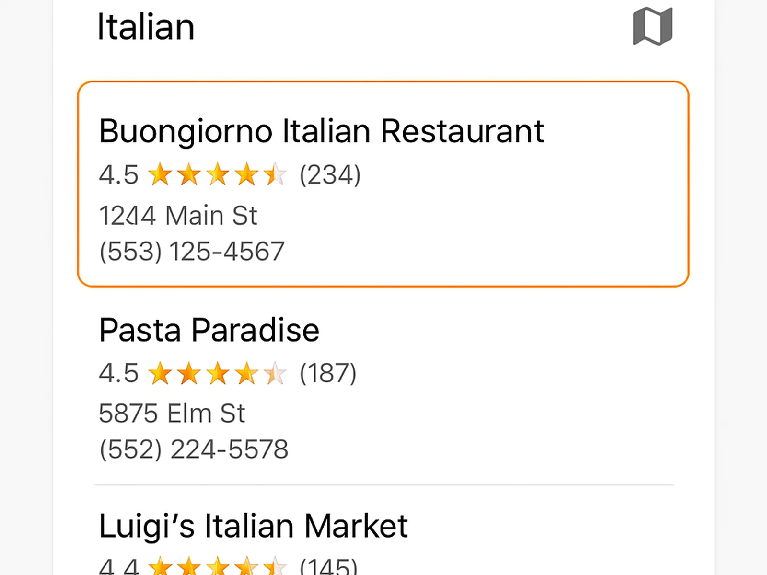The height and width of the screenshot is (575, 767).
Task: Call the (553) 125-4567 phone number
Action: [x=192, y=250]
